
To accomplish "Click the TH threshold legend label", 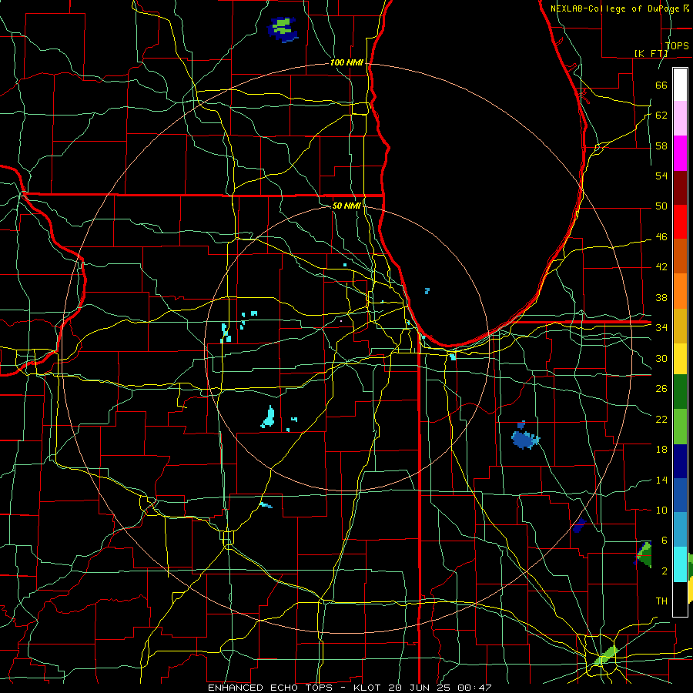I will 661,601.
